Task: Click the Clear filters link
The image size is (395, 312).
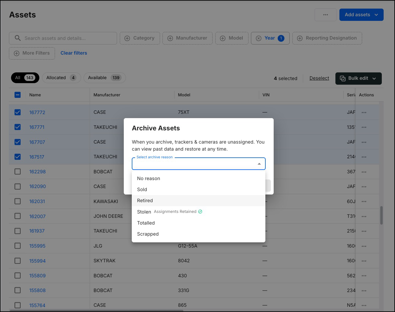Action: point(74,53)
